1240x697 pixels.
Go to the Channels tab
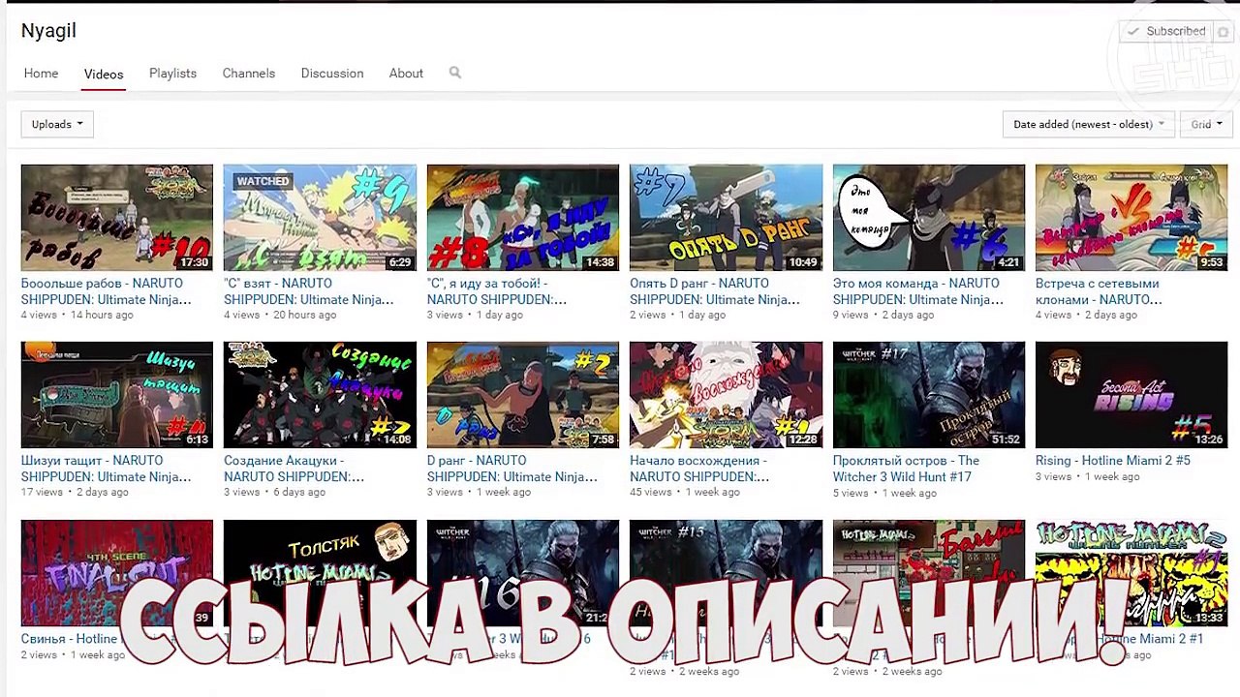(249, 74)
